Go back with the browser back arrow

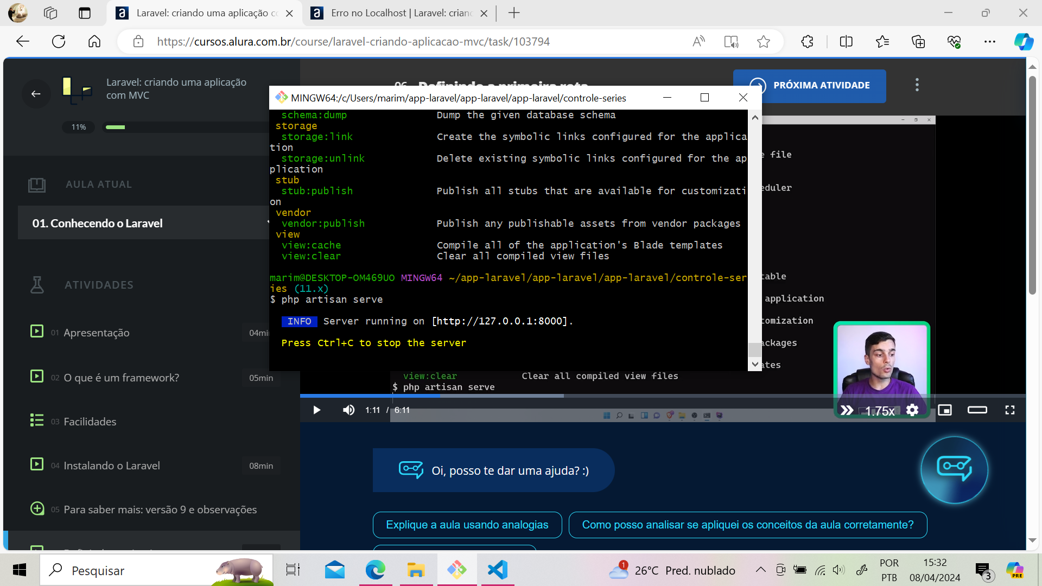tap(23, 42)
